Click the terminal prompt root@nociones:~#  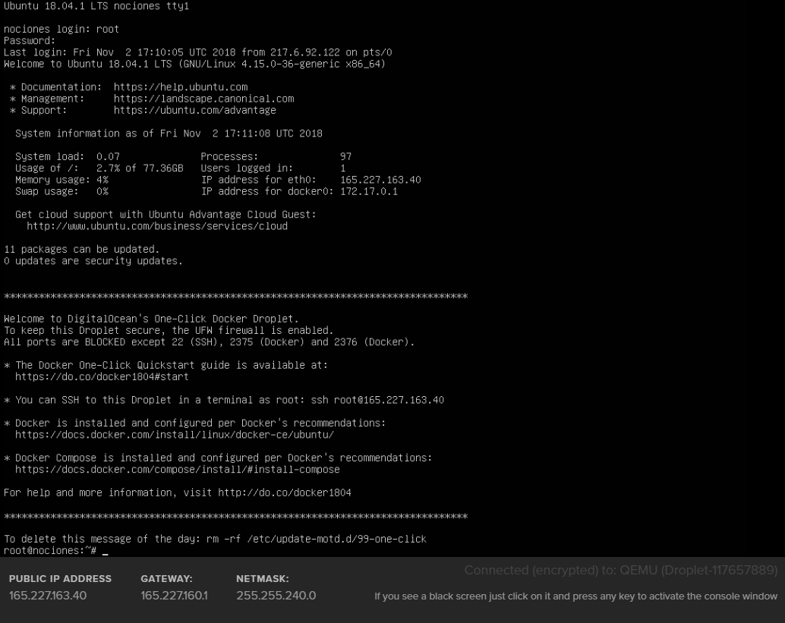click(50, 550)
